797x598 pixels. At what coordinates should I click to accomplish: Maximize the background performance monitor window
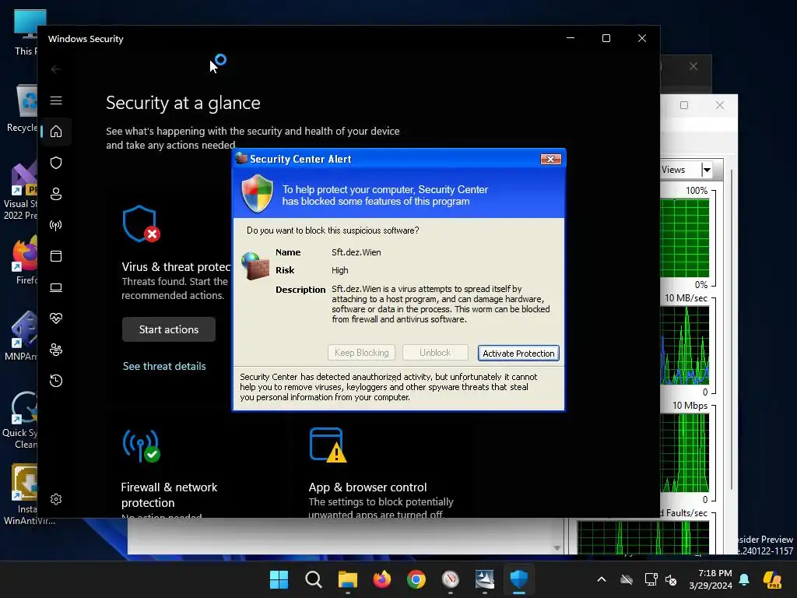pyautogui.click(x=684, y=105)
